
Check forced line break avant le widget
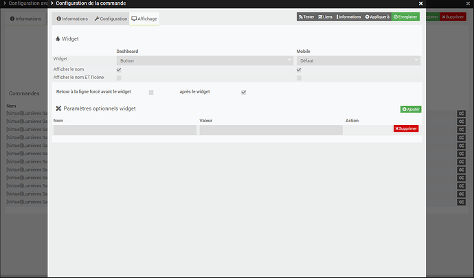click(x=151, y=92)
